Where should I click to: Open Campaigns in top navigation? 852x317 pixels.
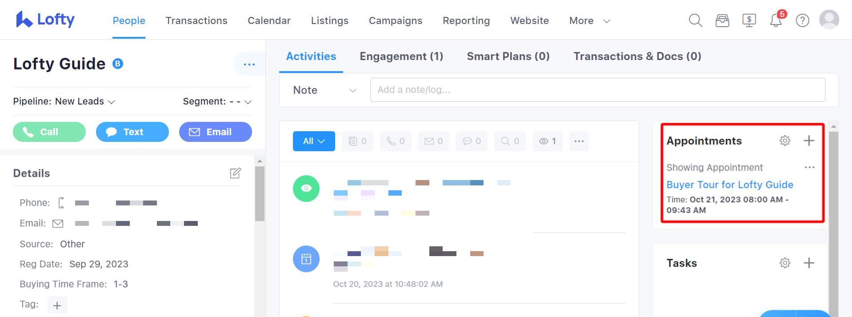[x=396, y=20]
